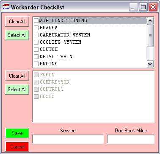Click the HOSES item label

click(x=47, y=96)
